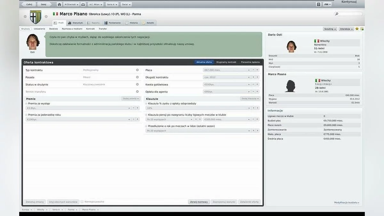Switch to the Statystyki tab
Viewport: 384px width, 216px height.
pyautogui.click(x=75, y=23)
